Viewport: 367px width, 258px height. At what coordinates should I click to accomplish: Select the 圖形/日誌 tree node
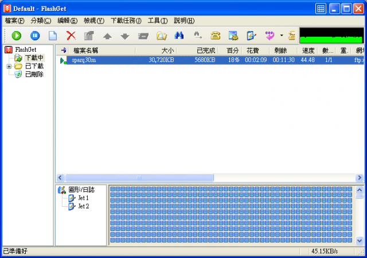point(81,190)
